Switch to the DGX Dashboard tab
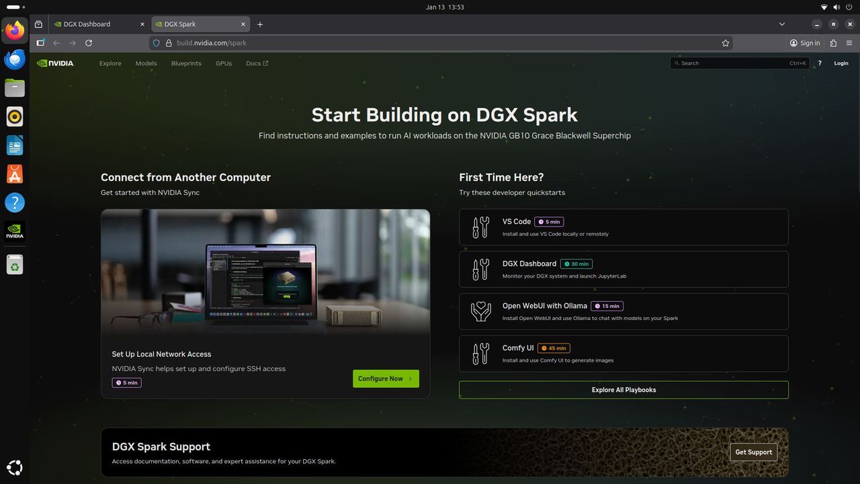The image size is (860, 484). [99, 24]
